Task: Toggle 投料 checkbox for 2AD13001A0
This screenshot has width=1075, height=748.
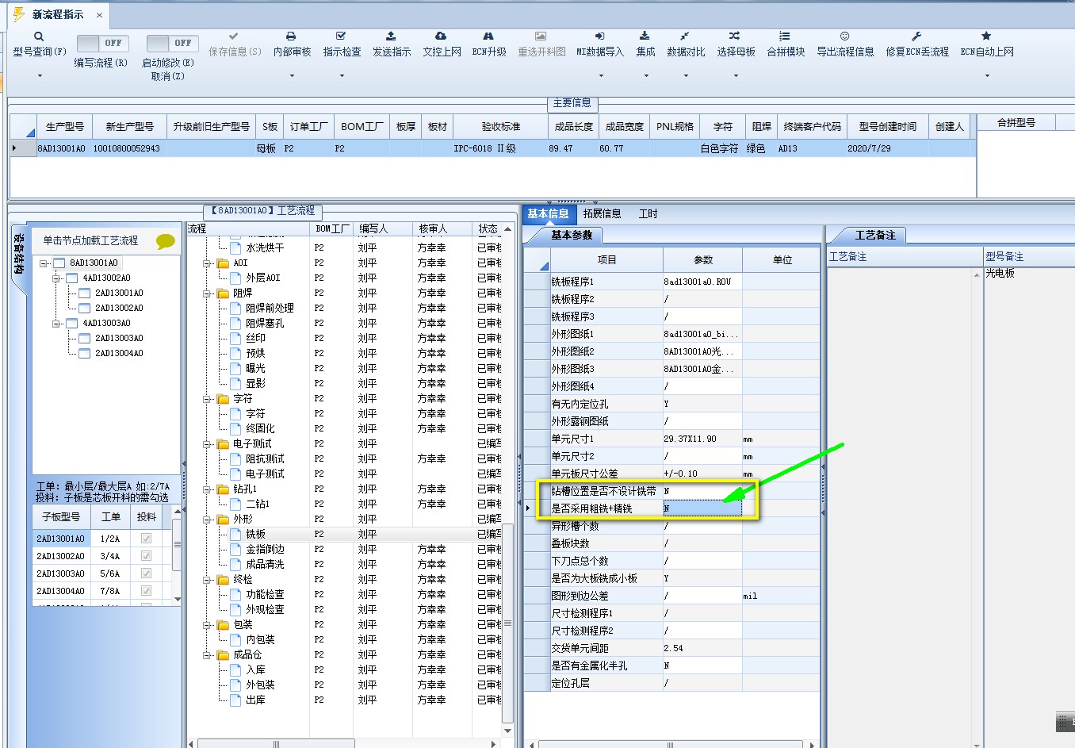Action: coord(146,539)
